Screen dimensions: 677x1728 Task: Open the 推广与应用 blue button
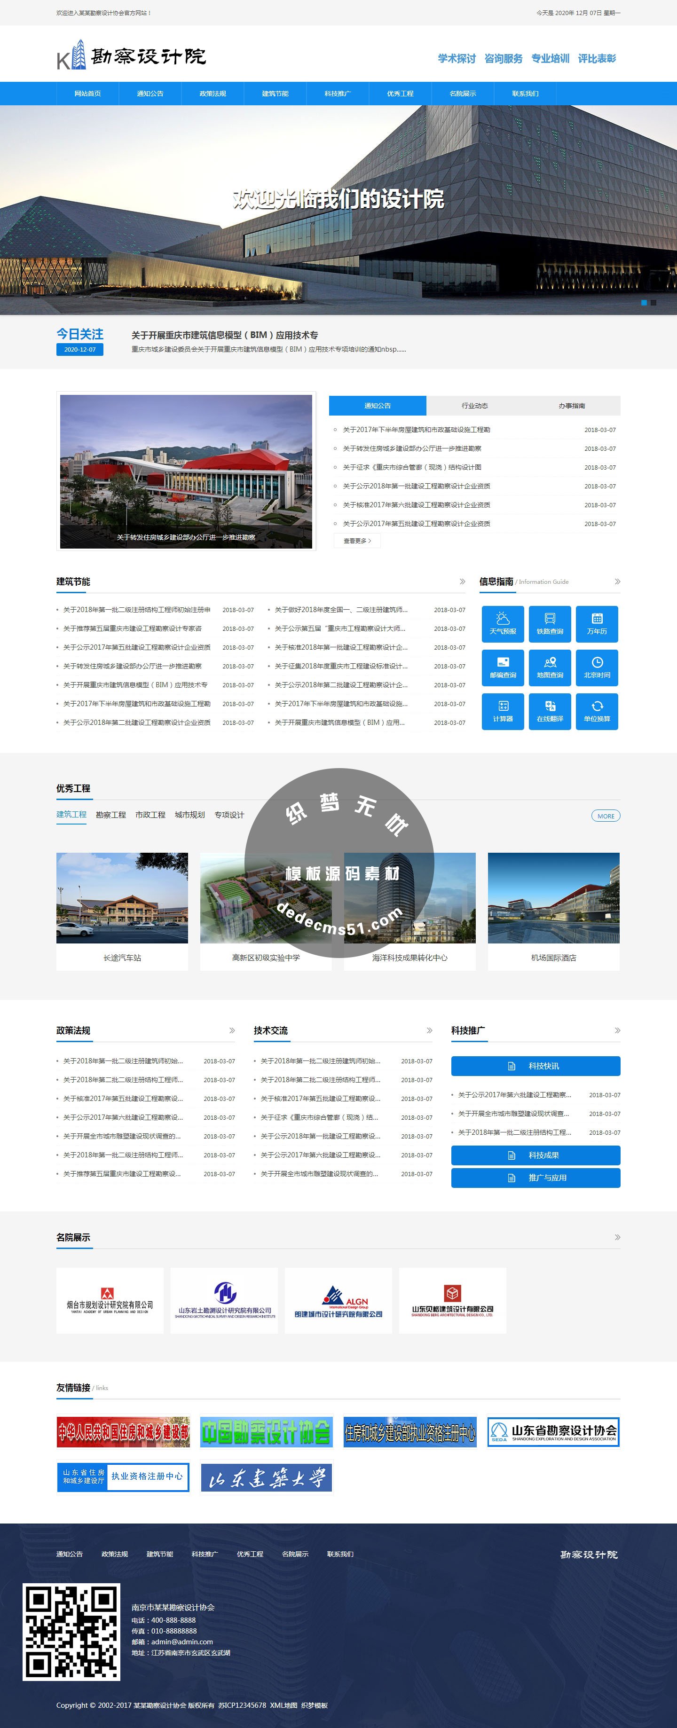point(535,1177)
